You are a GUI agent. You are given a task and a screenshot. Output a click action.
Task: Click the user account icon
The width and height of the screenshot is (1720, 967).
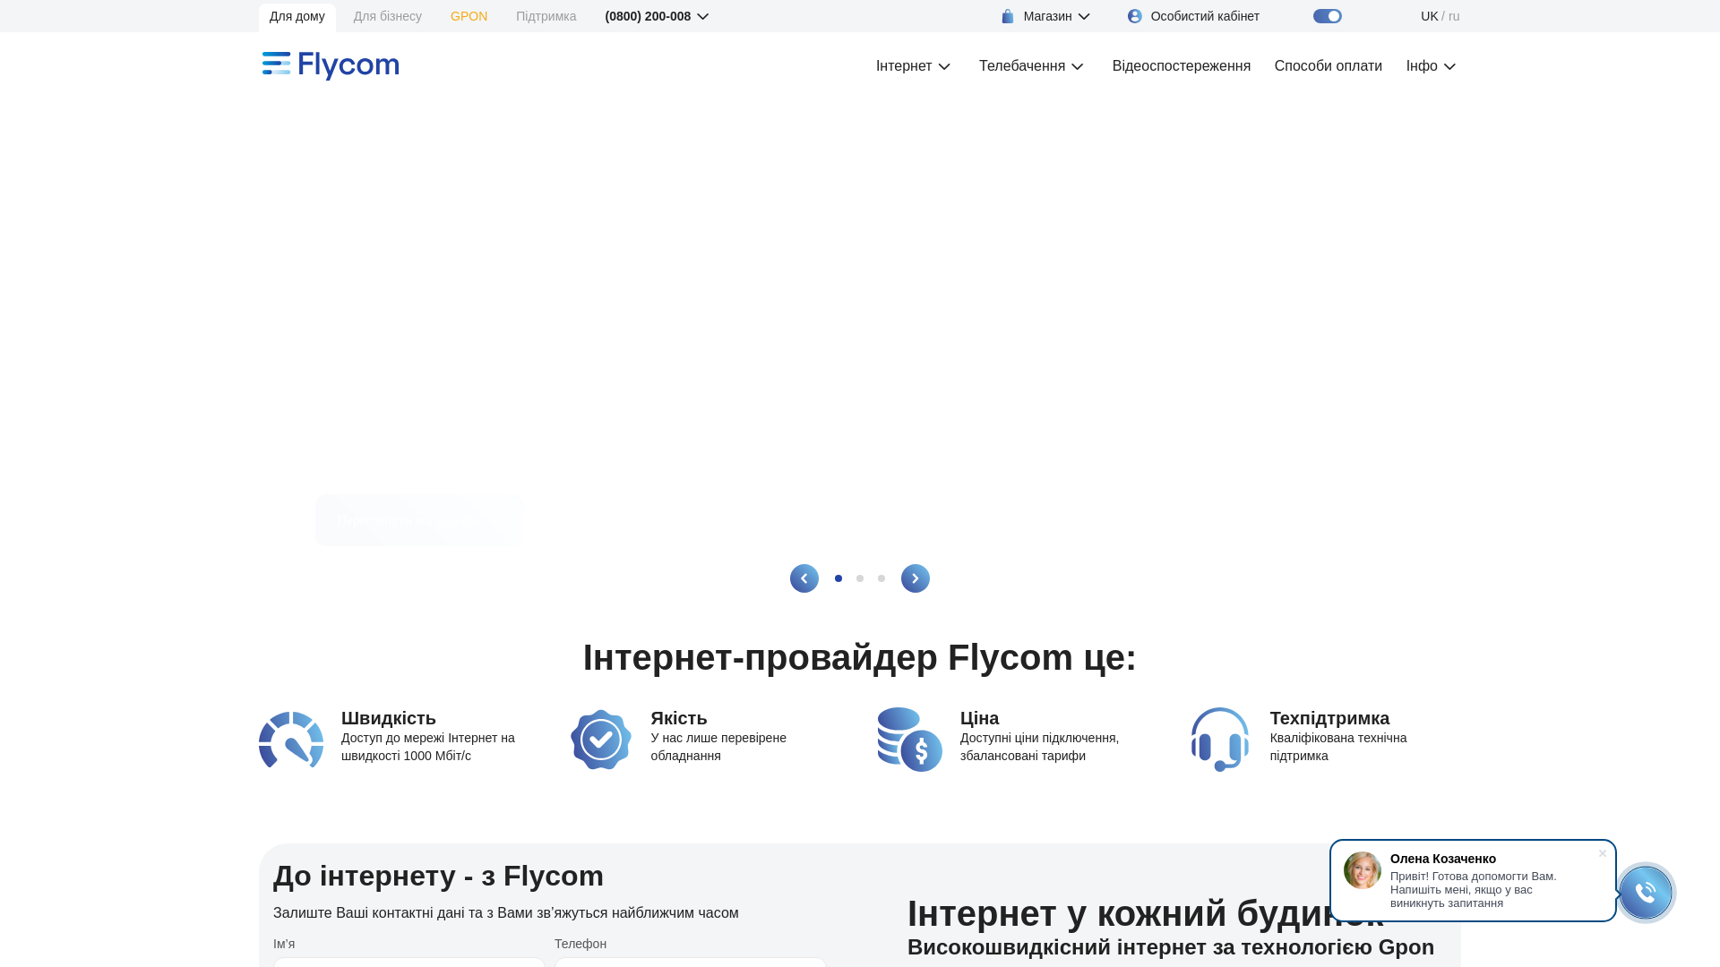1135,16
